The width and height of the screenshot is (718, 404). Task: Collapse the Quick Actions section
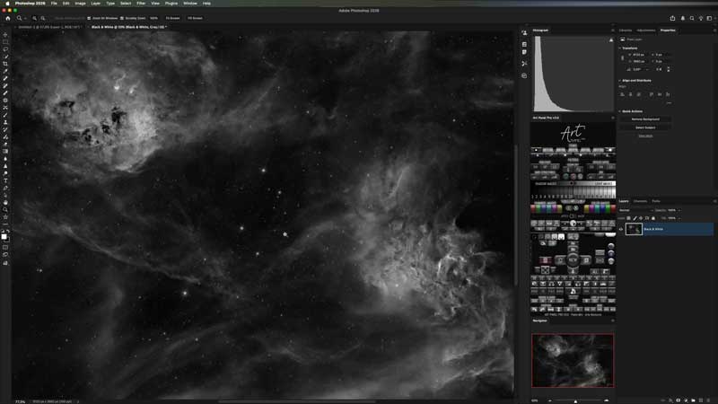618,111
